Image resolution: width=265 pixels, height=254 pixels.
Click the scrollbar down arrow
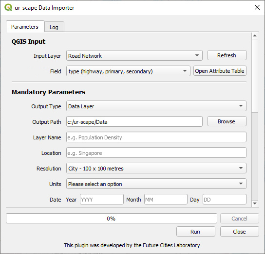[x=255, y=203]
